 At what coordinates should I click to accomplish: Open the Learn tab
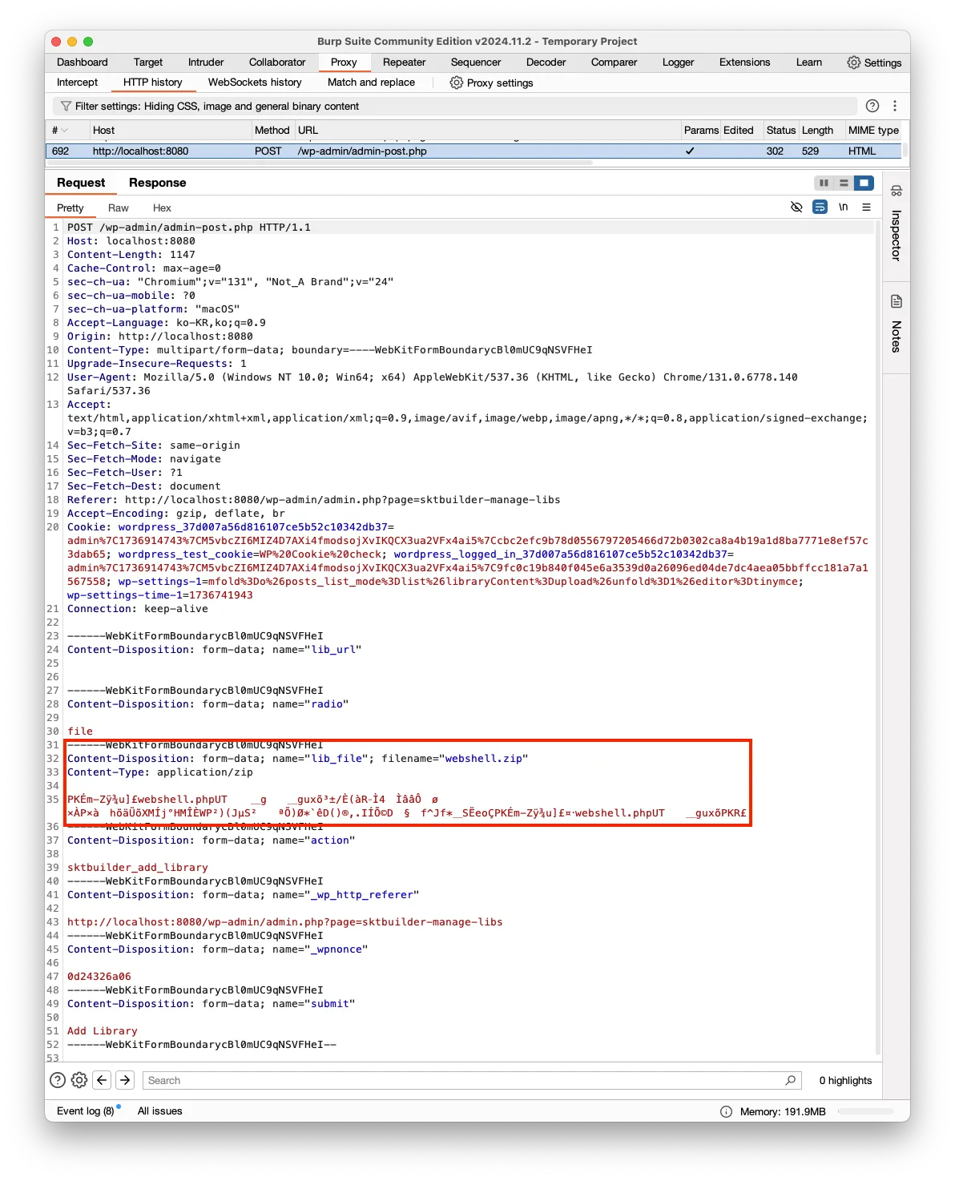(x=809, y=62)
